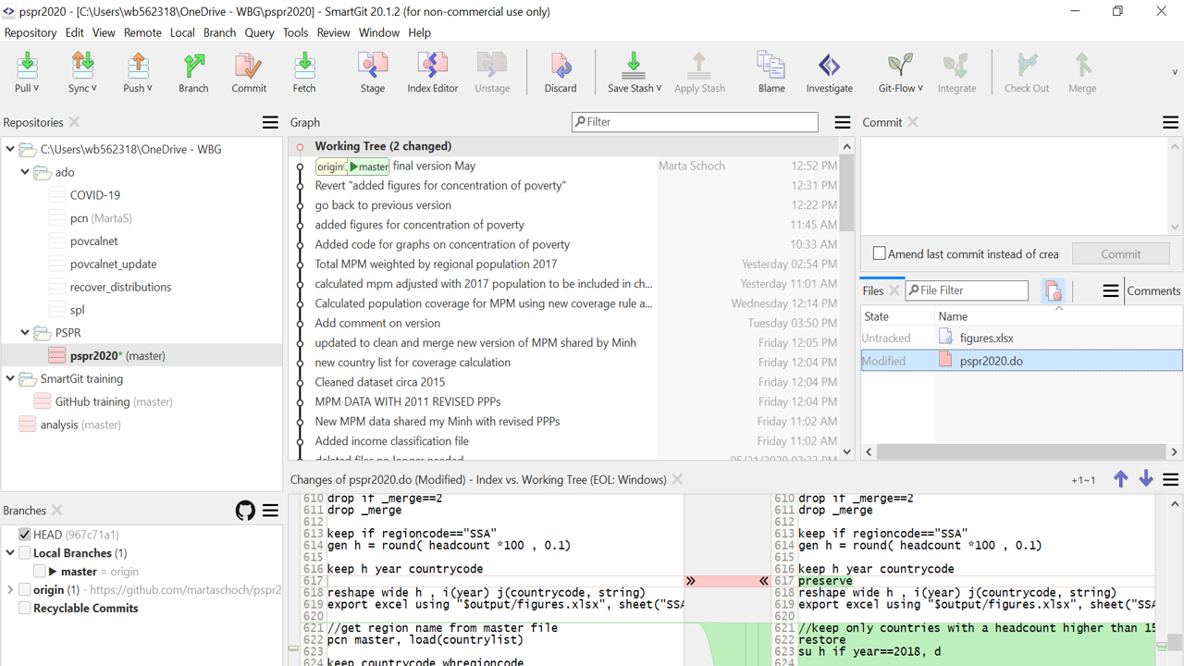
Task: Click the Commit button in Commit panel
Action: [1121, 253]
